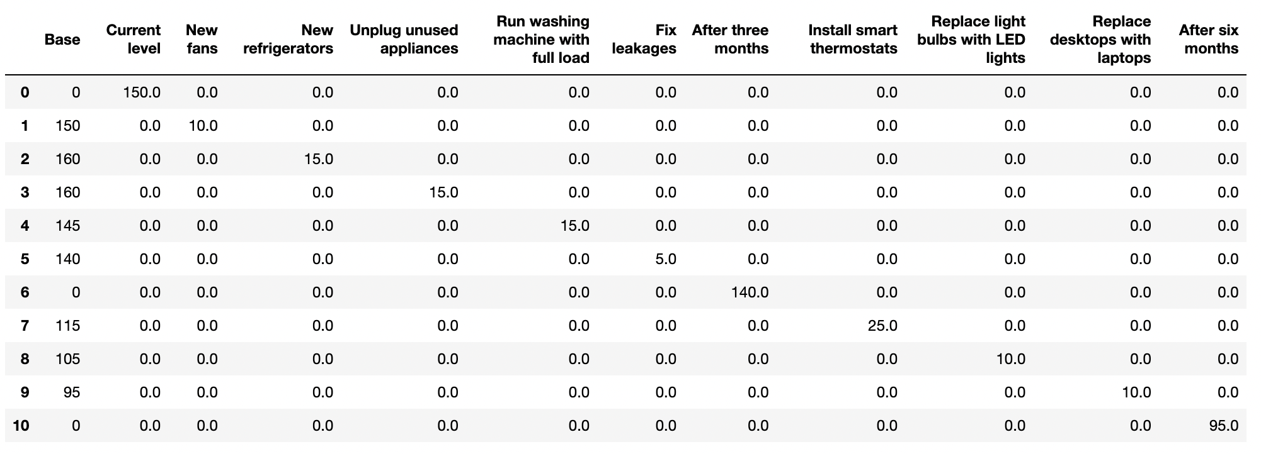The height and width of the screenshot is (454, 1261).
Task: Click the 5.0 cell under Fix leakages
Action: [x=666, y=260]
